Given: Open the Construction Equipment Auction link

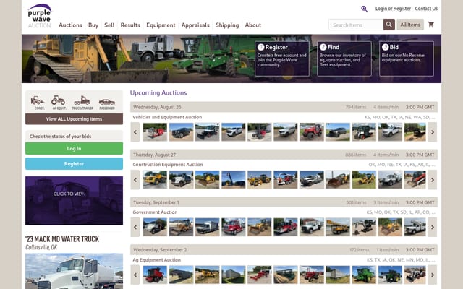Looking at the screenshot, I should [x=168, y=165].
